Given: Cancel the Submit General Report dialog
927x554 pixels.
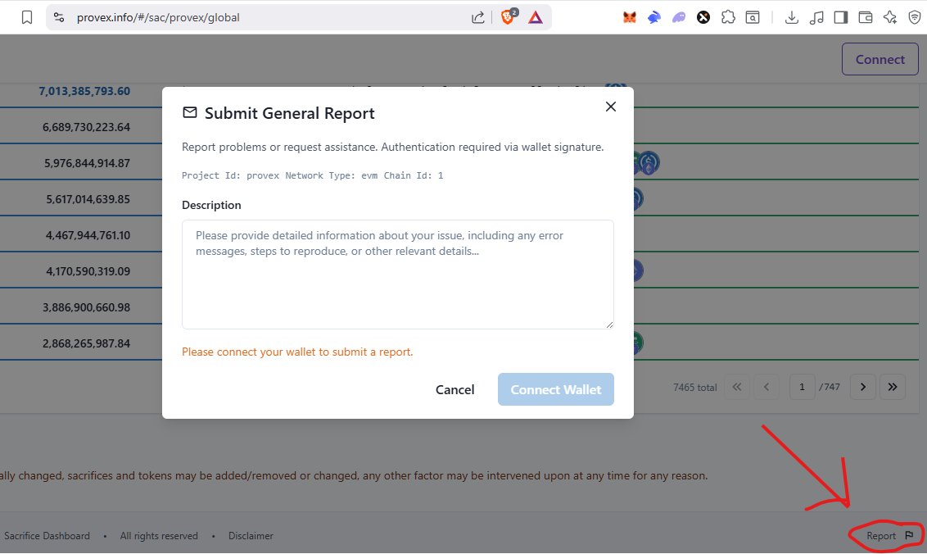Looking at the screenshot, I should pyautogui.click(x=455, y=389).
